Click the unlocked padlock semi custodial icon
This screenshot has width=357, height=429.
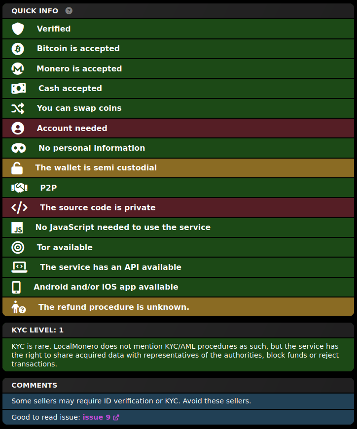pyautogui.click(x=17, y=168)
